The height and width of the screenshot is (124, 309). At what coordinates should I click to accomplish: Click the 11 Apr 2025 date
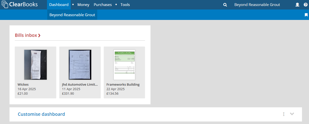(71, 89)
